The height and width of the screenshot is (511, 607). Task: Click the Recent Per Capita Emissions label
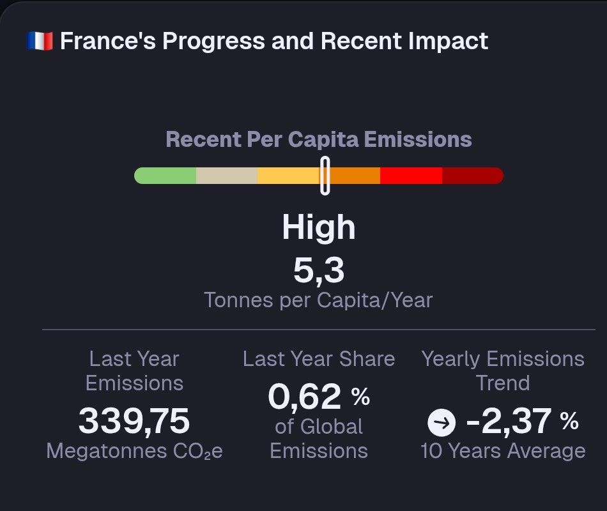319,139
